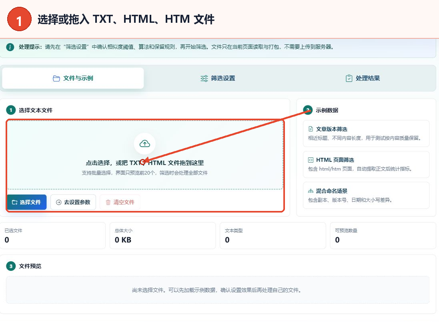The image size is (439, 322).
Task: Click the 总体大小 0 KB card
Action: pos(162,236)
